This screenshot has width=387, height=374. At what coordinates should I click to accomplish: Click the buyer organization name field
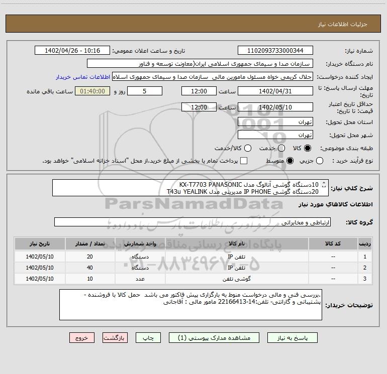click(x=200, y=64)
